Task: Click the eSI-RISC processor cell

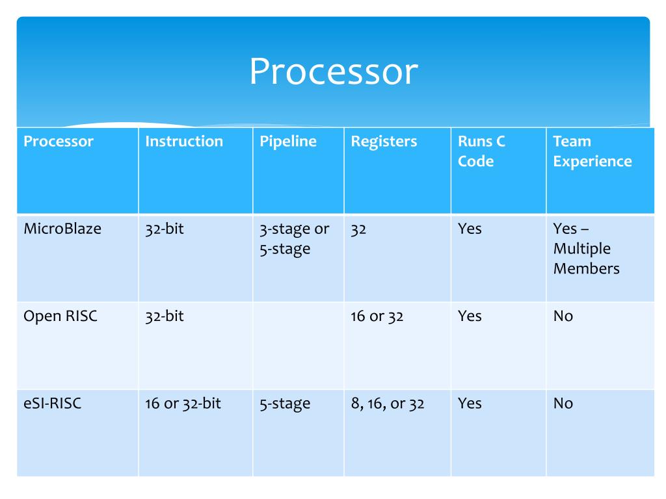Action: [x=78, y=433]
